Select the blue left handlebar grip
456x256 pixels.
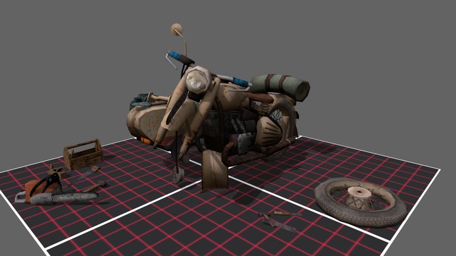click(175, 54)
